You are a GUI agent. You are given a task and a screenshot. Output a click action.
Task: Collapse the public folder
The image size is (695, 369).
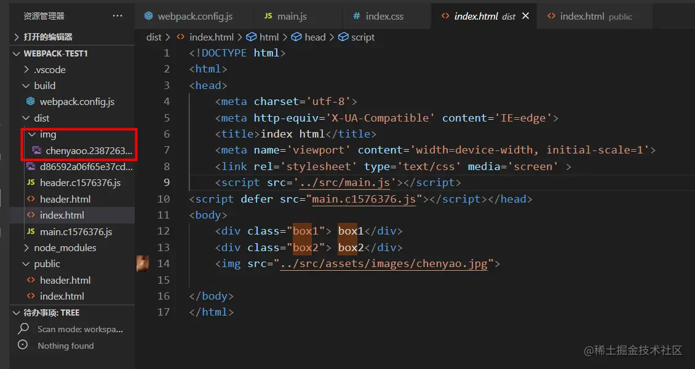point(72,263)
